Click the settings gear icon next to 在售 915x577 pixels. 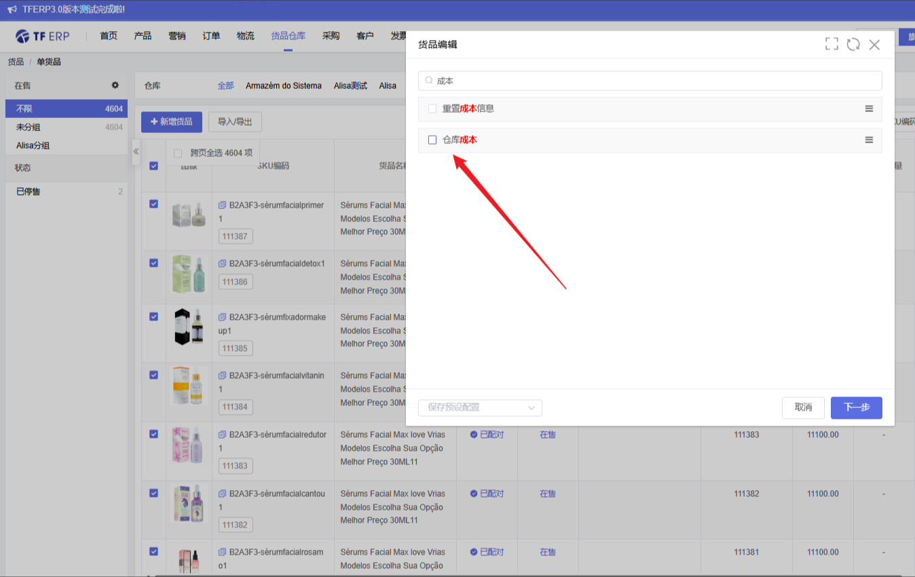(x=115, y=86)
